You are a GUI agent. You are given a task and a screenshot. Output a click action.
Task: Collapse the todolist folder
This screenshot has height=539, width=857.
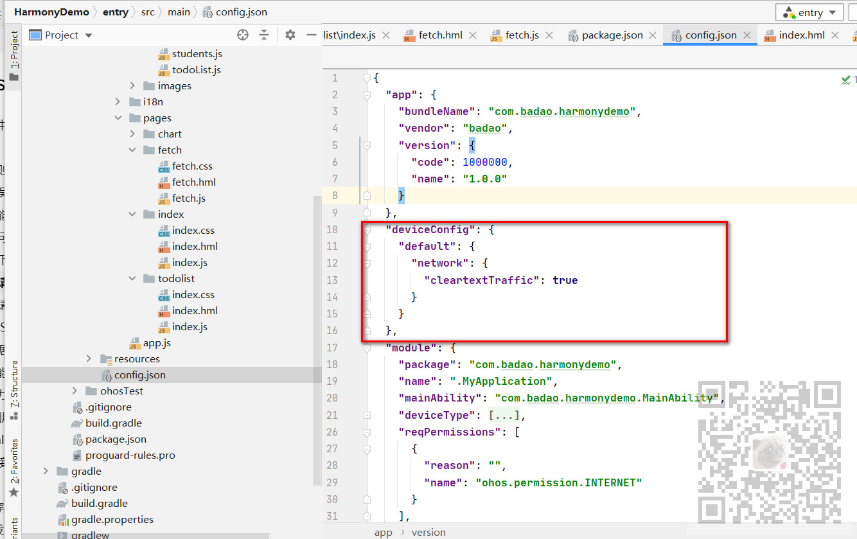click(x=132, y=278)
